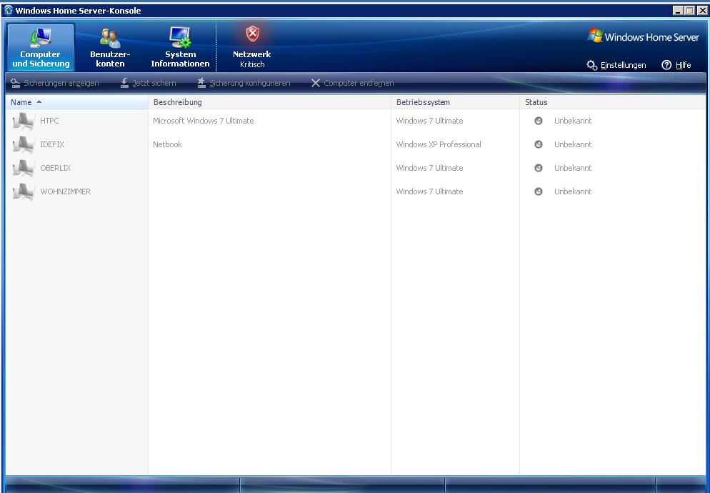The width and height of the screenshot is (710, 493).
Task: Open System Informationen tab
Action: (x=180, y=48)
